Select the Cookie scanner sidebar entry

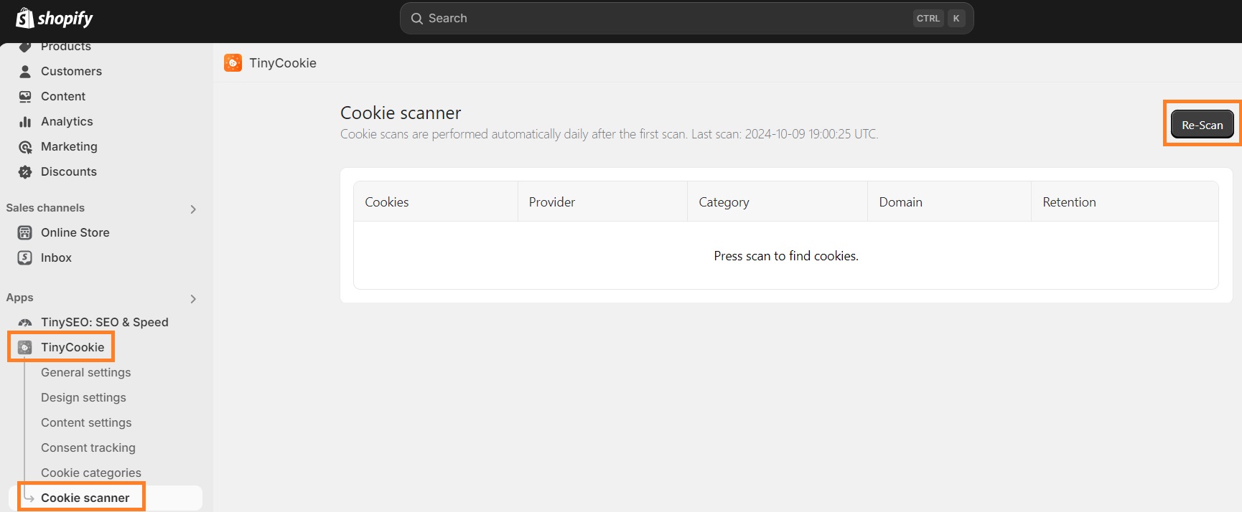pyautogui.click(x=85, y=497)
